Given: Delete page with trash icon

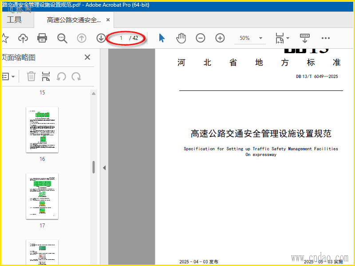Looking at the screenshot, I should [31, 76].
